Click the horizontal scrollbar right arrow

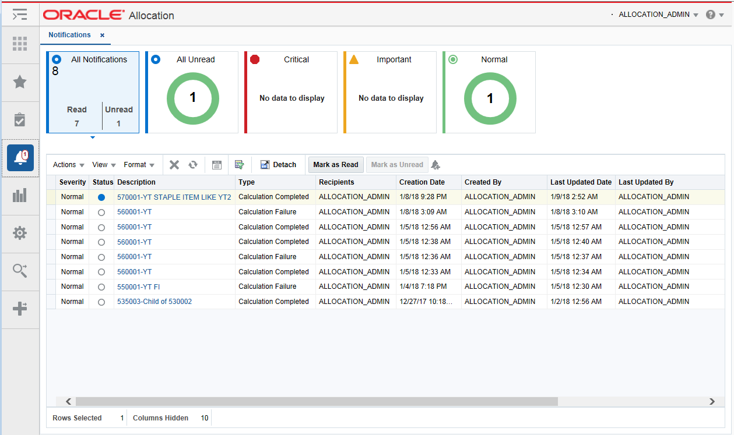(712, 402)
